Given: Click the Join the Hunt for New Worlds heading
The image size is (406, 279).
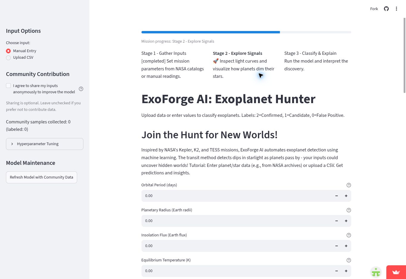Looking at the screenshot, I should 209,135.
